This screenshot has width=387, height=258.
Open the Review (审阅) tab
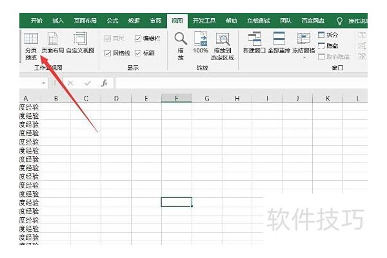pos(155,21)
